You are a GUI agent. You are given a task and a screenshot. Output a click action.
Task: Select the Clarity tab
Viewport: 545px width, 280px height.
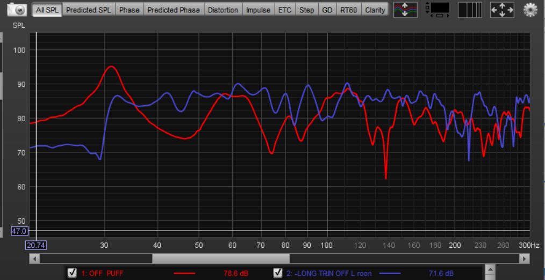tap(375, 10)
